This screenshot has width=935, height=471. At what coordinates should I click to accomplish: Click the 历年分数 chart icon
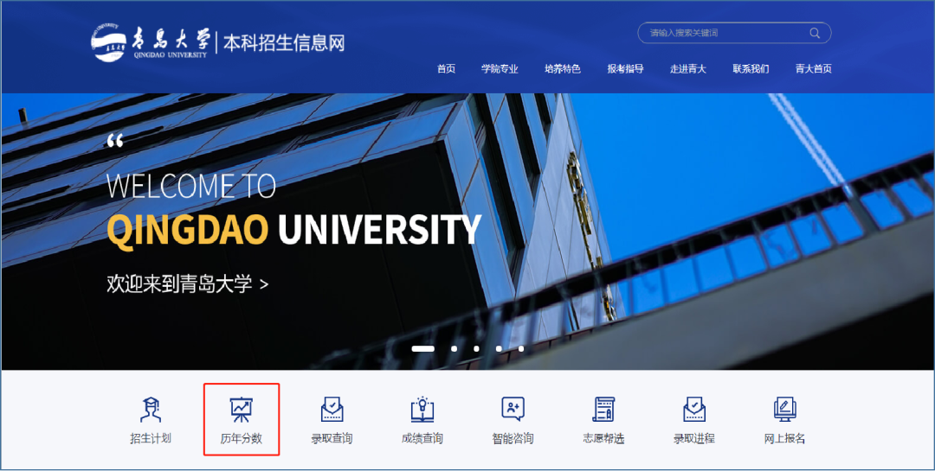coord(241,411)
